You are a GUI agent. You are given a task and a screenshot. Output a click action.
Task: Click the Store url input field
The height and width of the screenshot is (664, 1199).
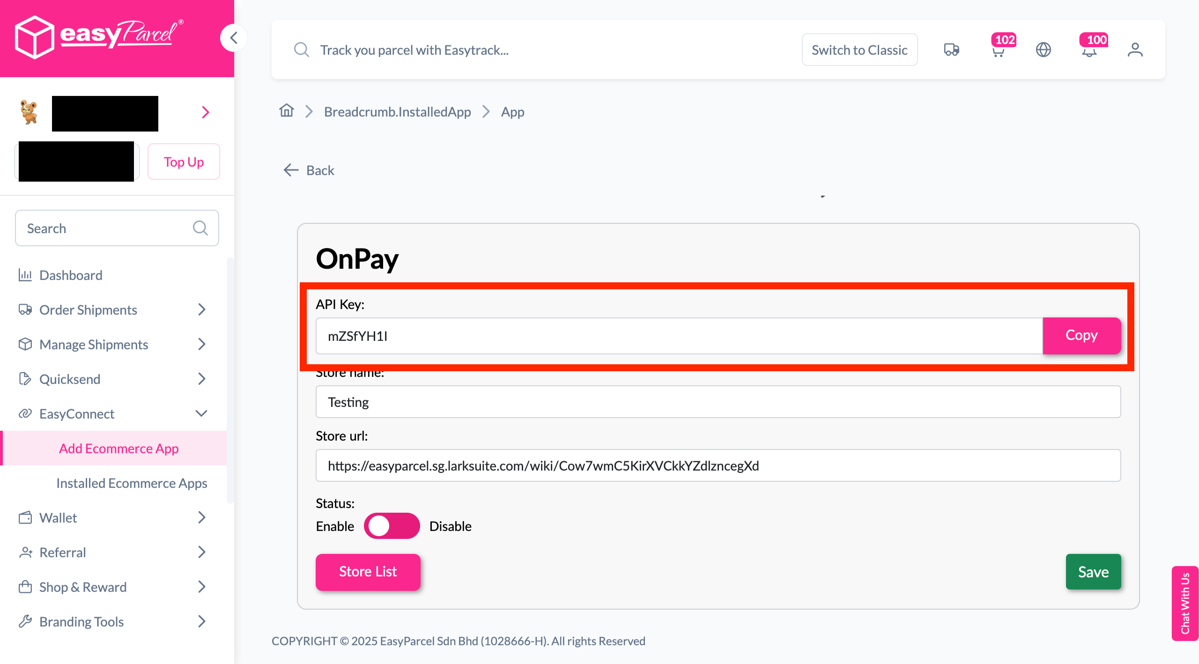click(x=718, y=465)
